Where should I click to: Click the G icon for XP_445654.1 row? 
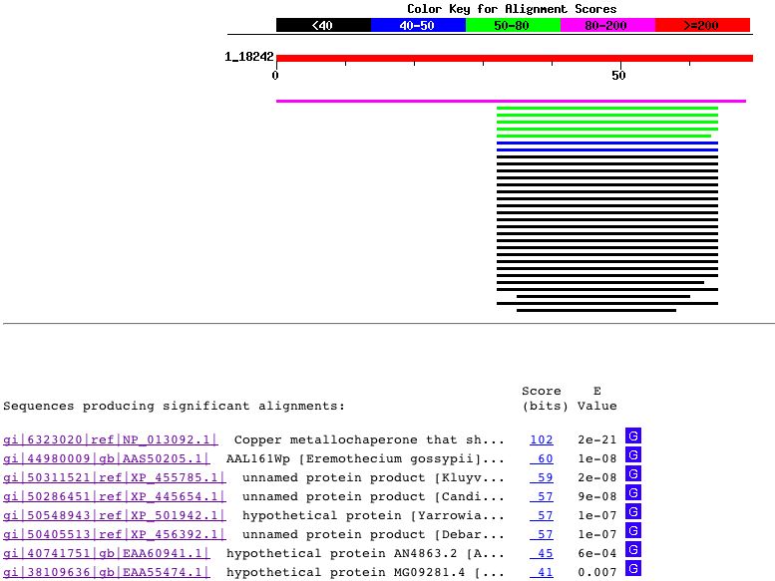[x=632, y=493]
